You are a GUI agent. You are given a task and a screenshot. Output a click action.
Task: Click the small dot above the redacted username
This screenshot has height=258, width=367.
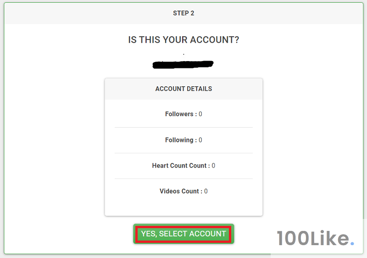click(x=183, y=54)
